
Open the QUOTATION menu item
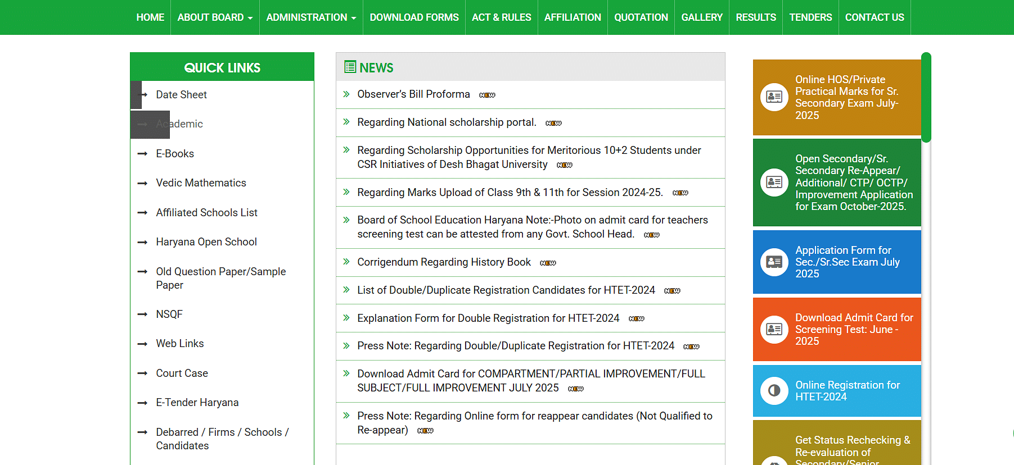pyautogui.click(x=641, y=17)
